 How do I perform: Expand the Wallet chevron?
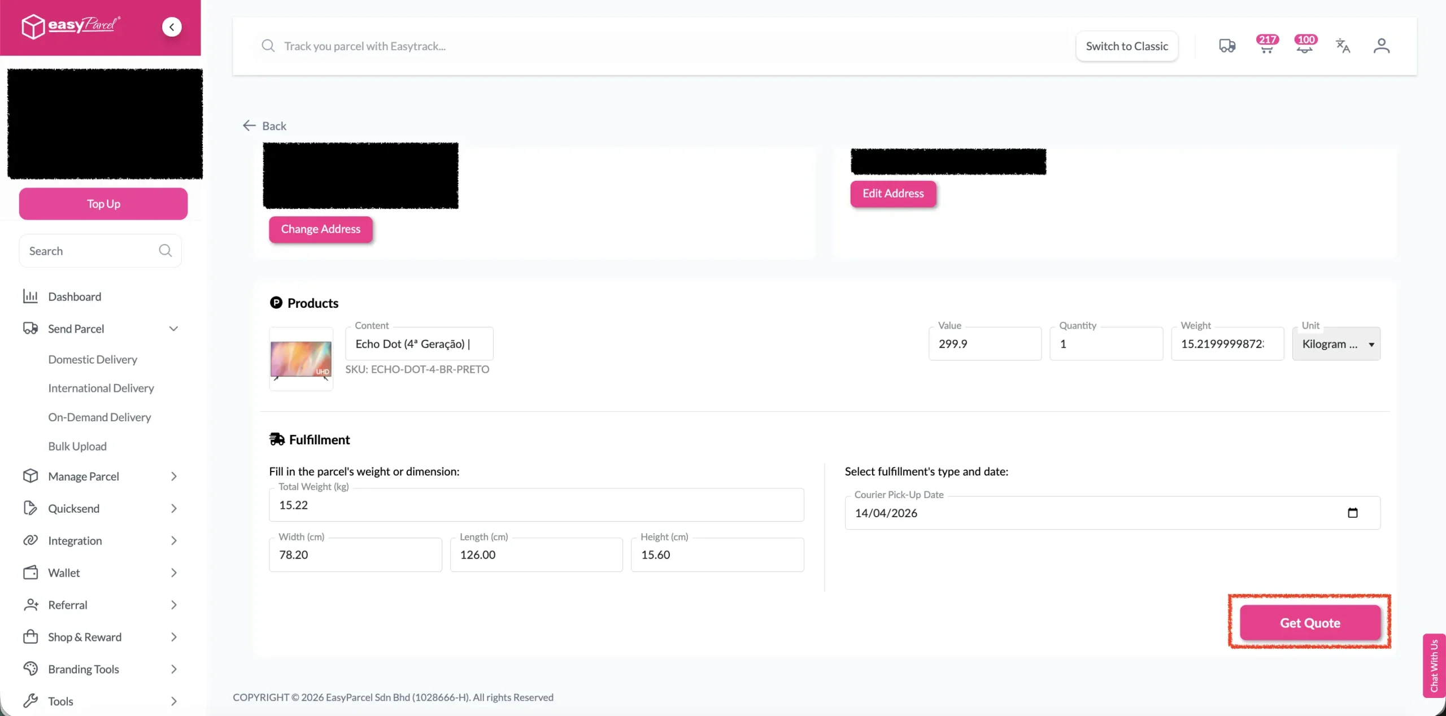click(174, 573)
